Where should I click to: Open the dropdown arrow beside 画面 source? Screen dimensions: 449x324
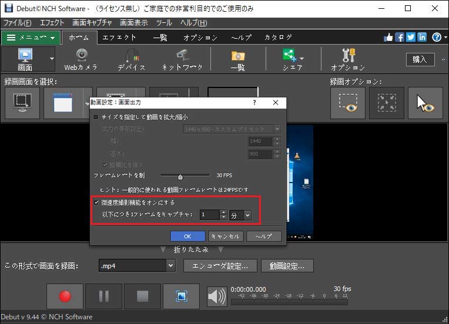point(52,59)
